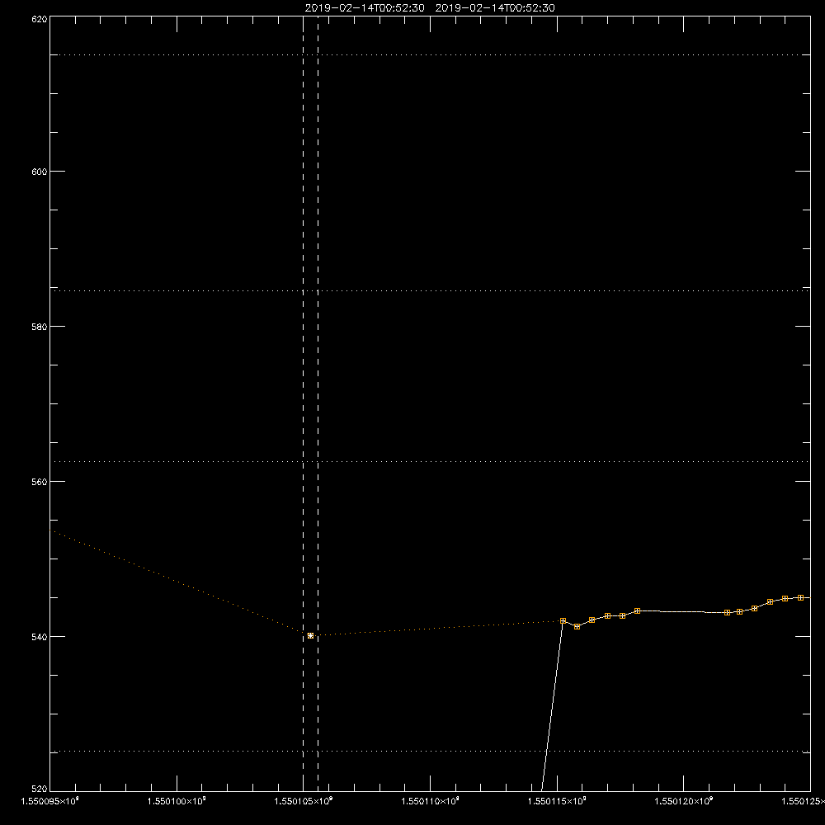Select the last orange data marker on the curve
The width and height of the screenshot is (825, 825).
point(801,597)
